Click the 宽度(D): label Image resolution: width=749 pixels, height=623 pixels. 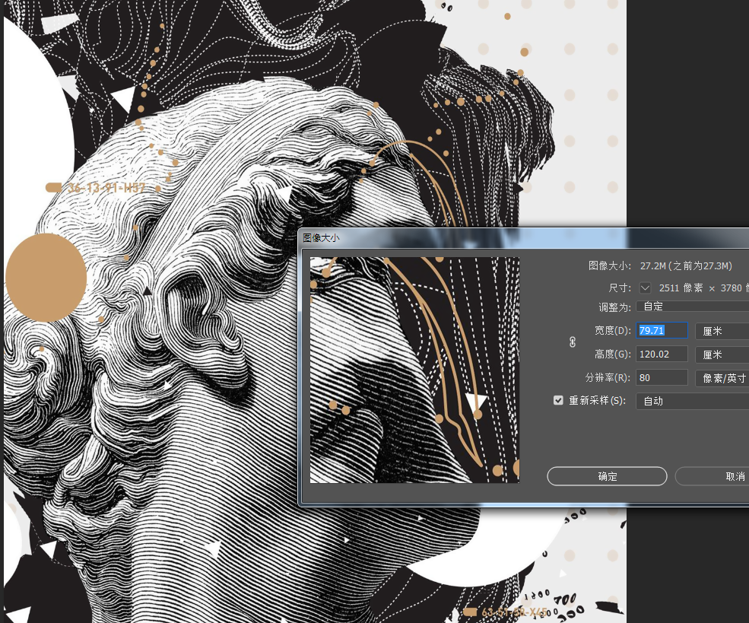(x=612, y=331)
